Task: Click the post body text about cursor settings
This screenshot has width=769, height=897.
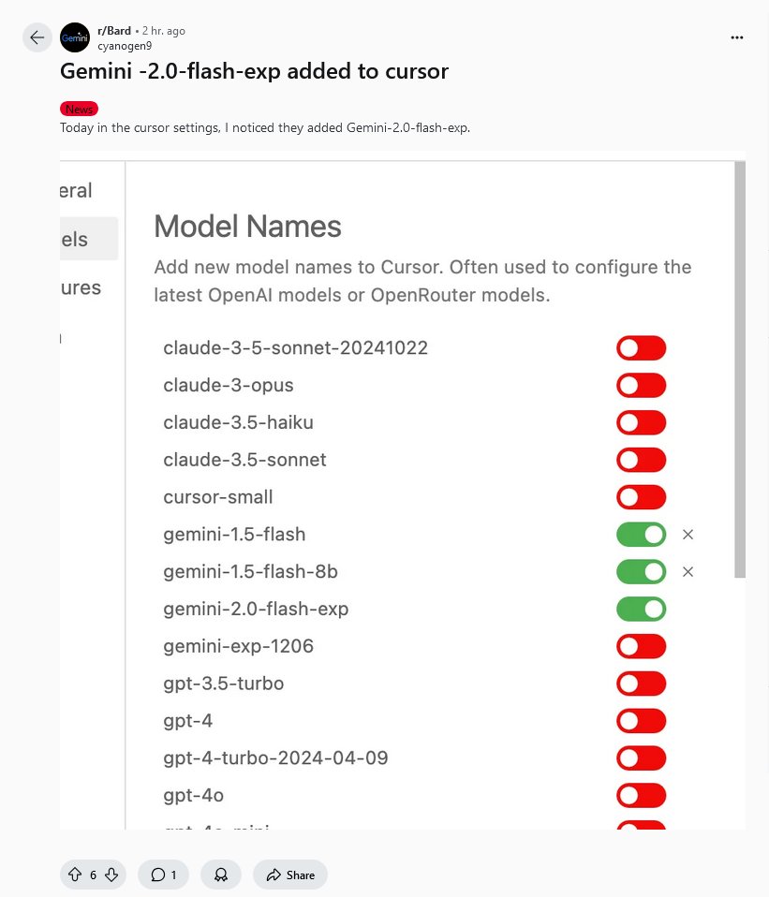Action: click(265, 127)
